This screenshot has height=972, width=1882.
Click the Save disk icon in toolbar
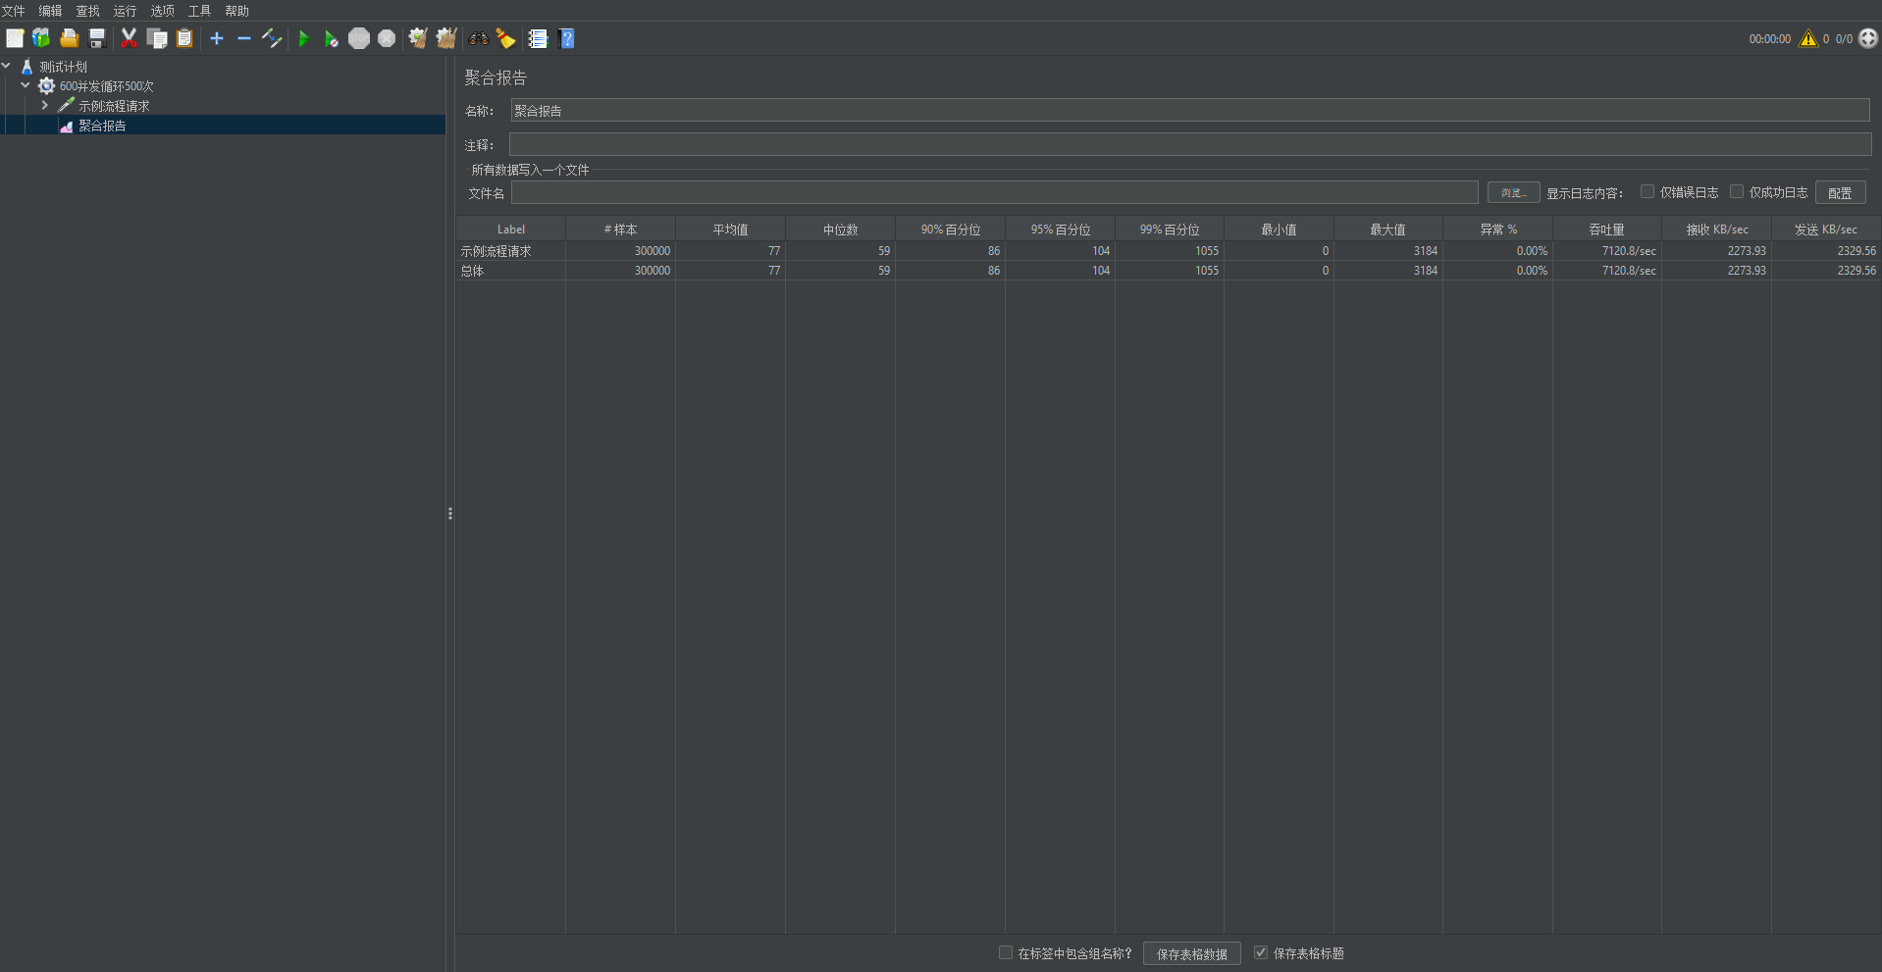pos(97,39)
